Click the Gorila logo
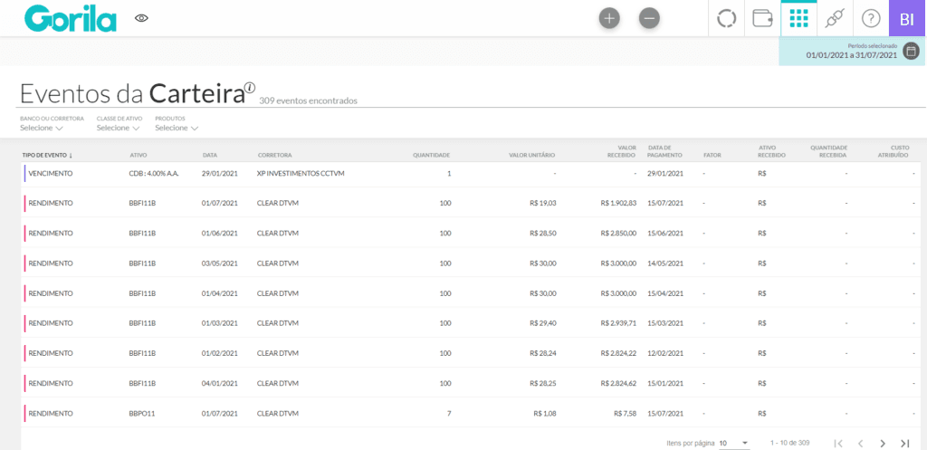927x450 pixels. tap(71, 19)
